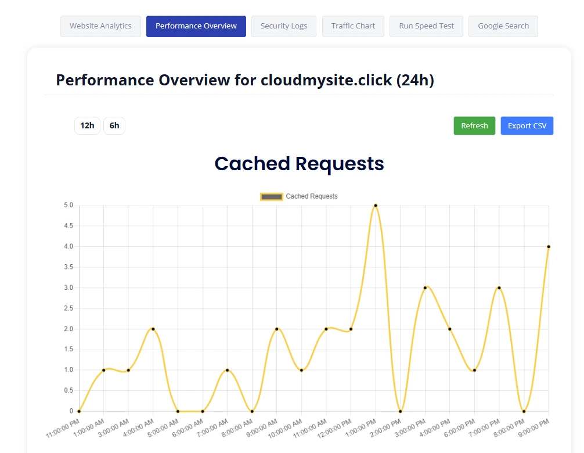
Task: Click the peak data point at 1:00 PM
Action: click(376, 205)
